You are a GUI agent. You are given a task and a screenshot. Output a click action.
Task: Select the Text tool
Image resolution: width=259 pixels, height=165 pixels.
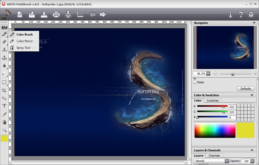click(4, 106)
